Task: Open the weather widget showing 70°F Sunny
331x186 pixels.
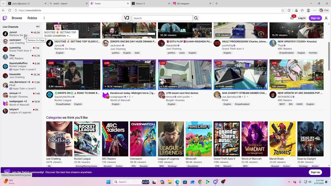Action: tap(9, 182)
